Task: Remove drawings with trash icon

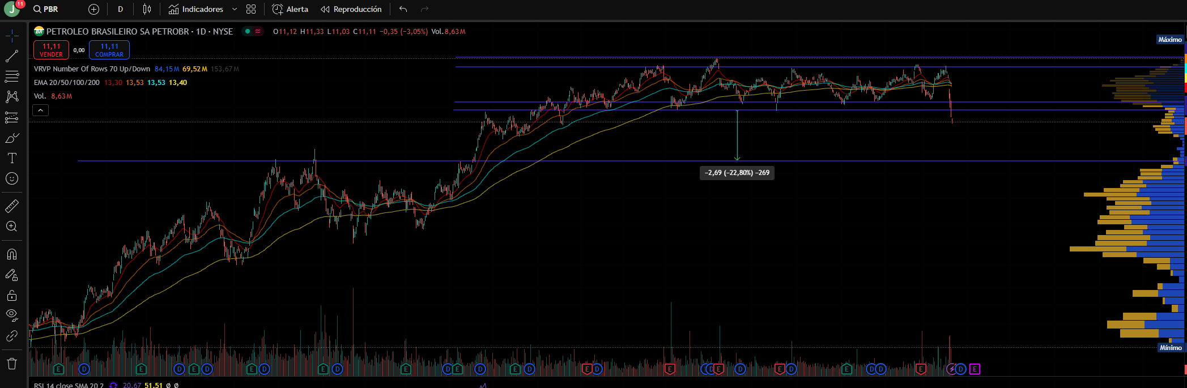Action: [x=12, y=363]
